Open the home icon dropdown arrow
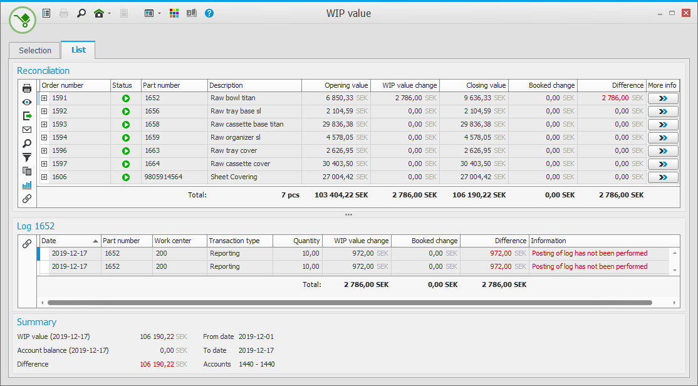 [109, 13]
